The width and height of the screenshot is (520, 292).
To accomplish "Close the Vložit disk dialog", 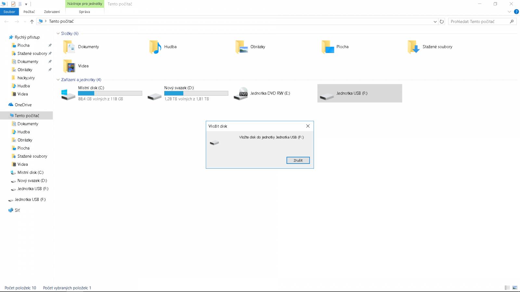I will pos(308,126).
